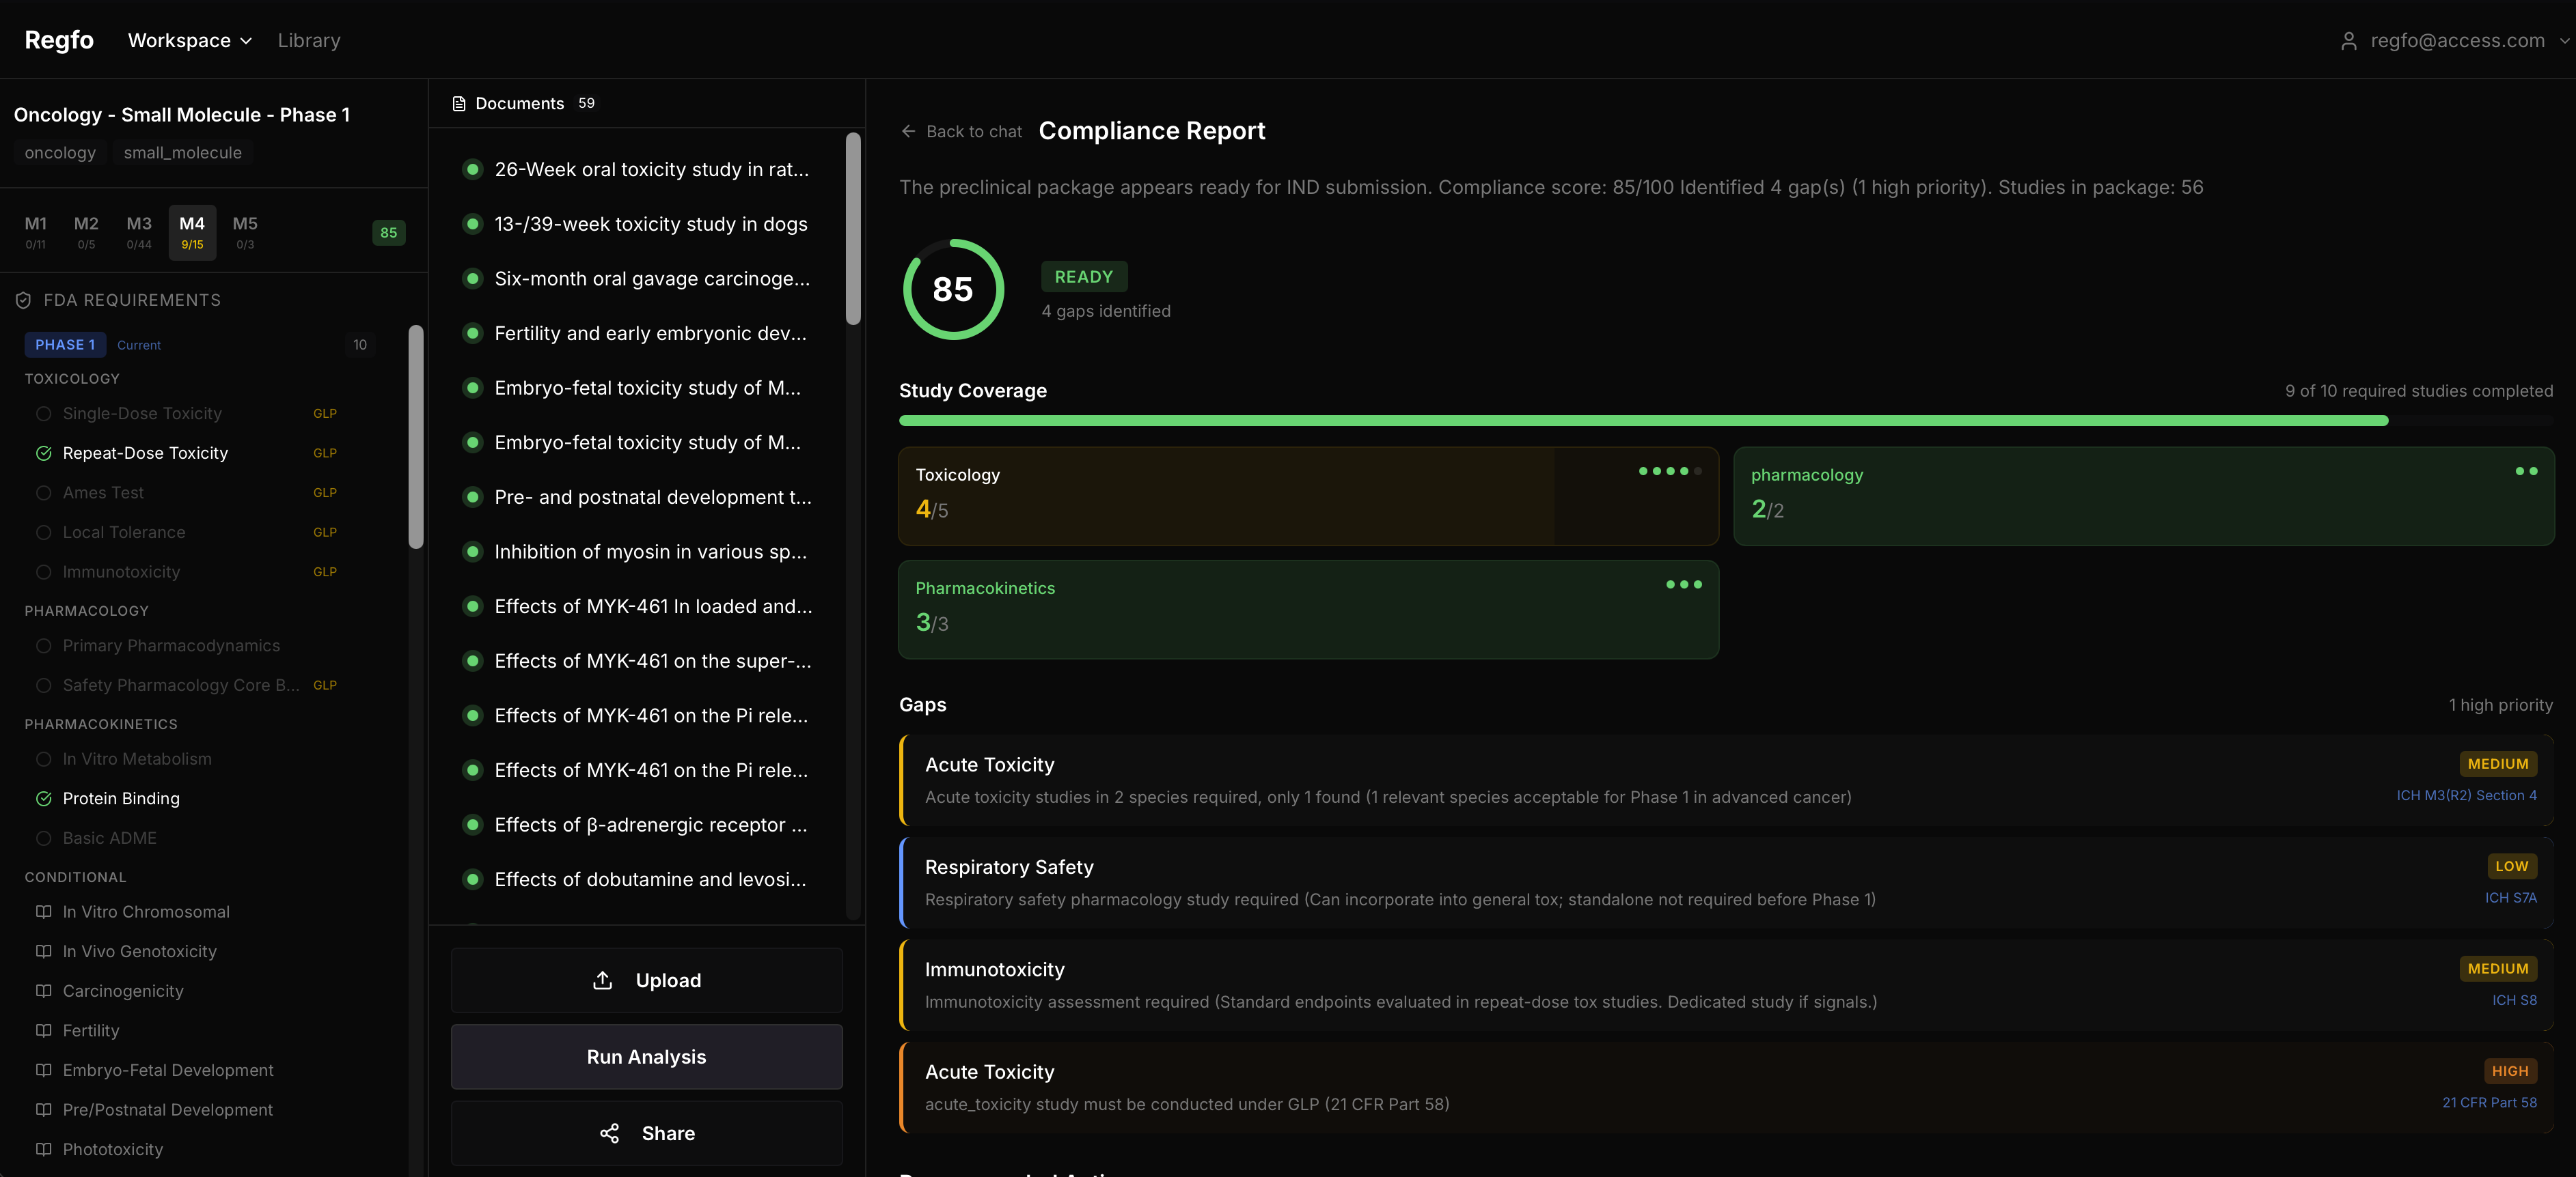
Task: Click the green status dot for 13-/39-week dog study
Action: [x=473, y=224]
